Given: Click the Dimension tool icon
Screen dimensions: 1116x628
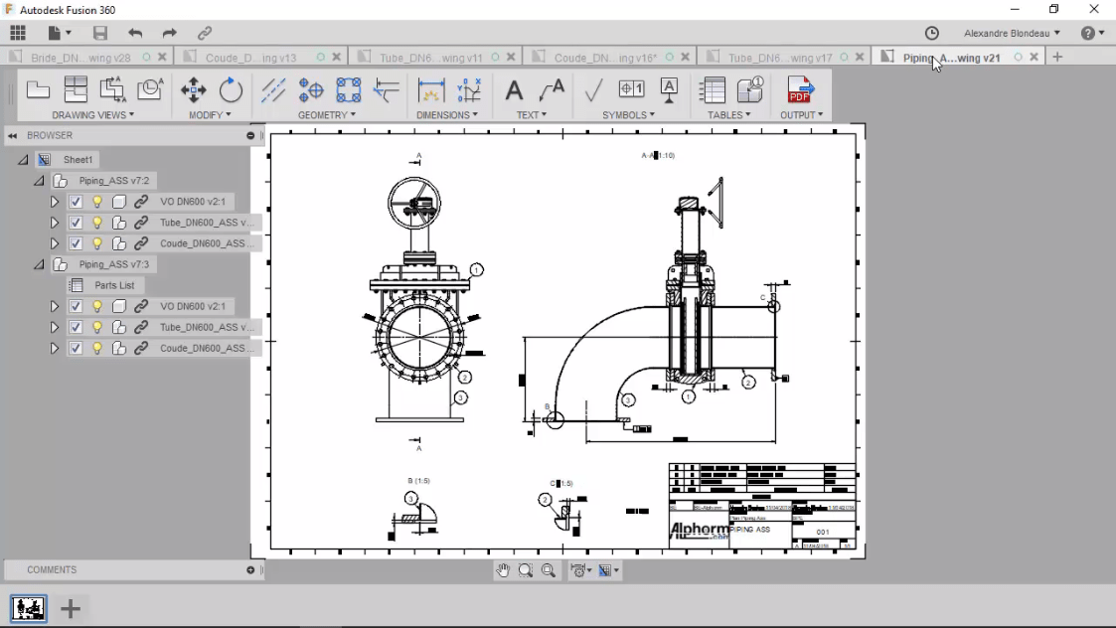Looking at the screenshot, I should (x=431, y=90).
